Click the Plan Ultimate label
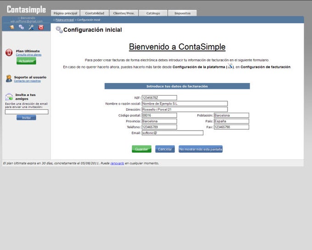The image size is (312, 250). [x=28, y=51]
